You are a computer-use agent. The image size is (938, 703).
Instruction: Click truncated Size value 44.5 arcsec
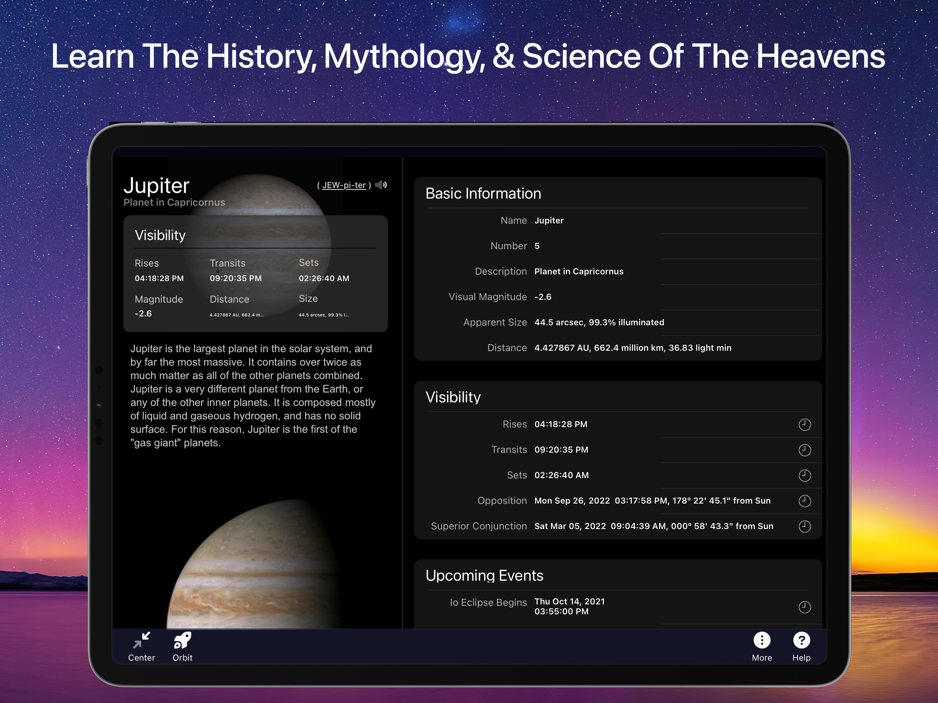324,315
